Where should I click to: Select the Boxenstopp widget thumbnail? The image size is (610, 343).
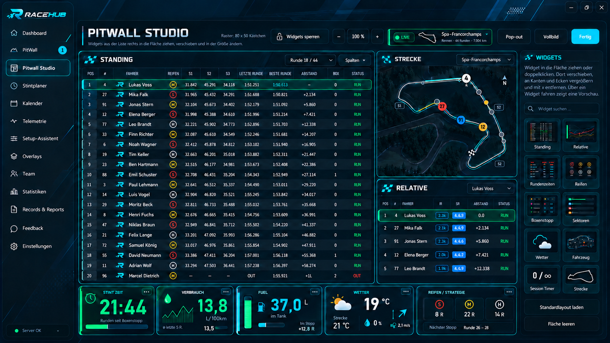pyautogui.click(x=542, y=208)
